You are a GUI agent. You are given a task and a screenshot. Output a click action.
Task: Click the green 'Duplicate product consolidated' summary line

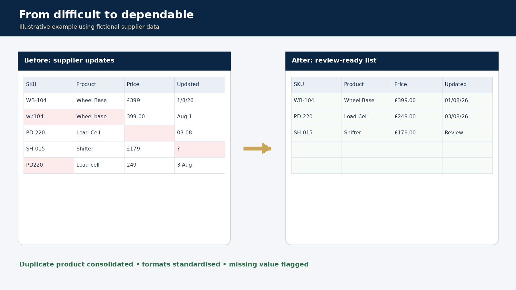click(x=164, y=265)
